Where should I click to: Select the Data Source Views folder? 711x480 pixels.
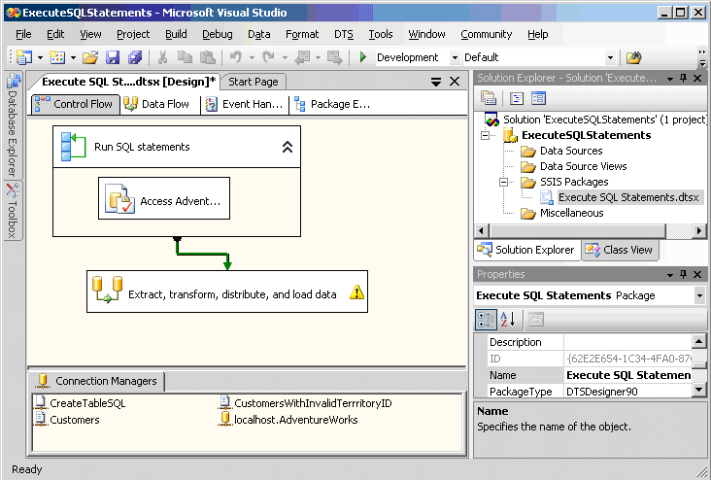(583, 166)
